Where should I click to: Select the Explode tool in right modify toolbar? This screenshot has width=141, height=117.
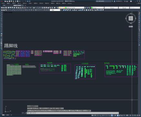coord(139,45)
